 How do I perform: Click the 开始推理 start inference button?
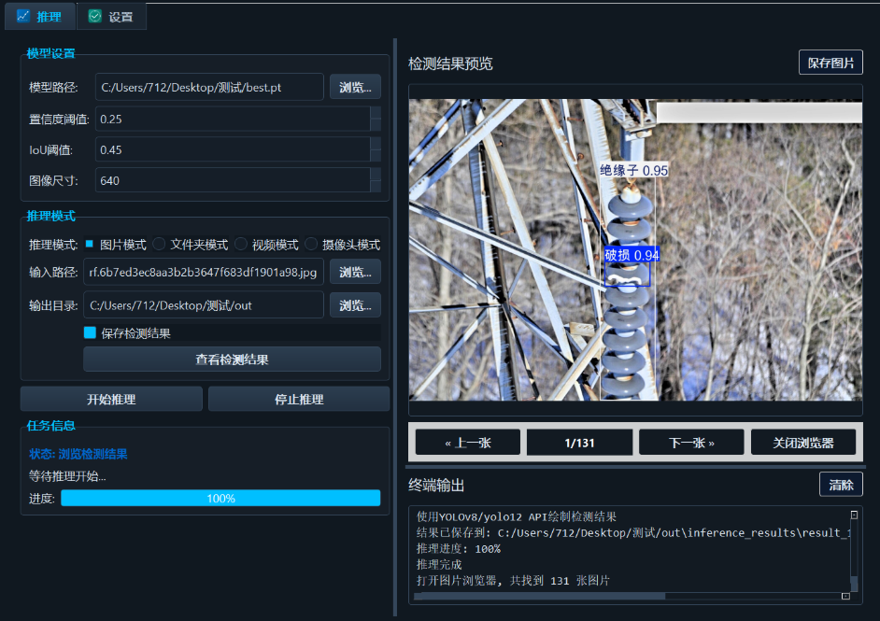(x=111, y=398)
